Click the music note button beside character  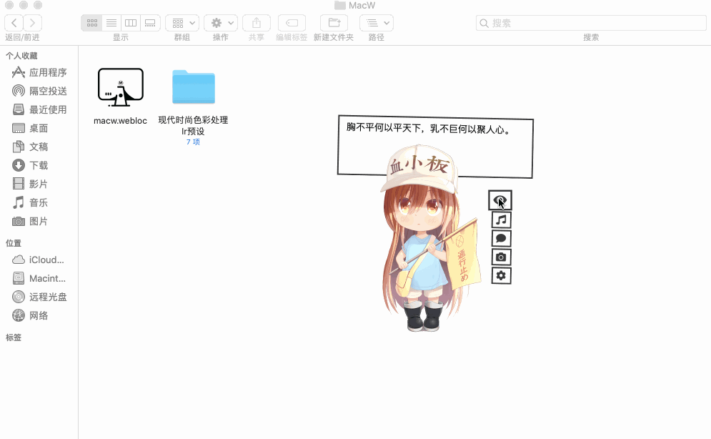[x=501, y=220]
